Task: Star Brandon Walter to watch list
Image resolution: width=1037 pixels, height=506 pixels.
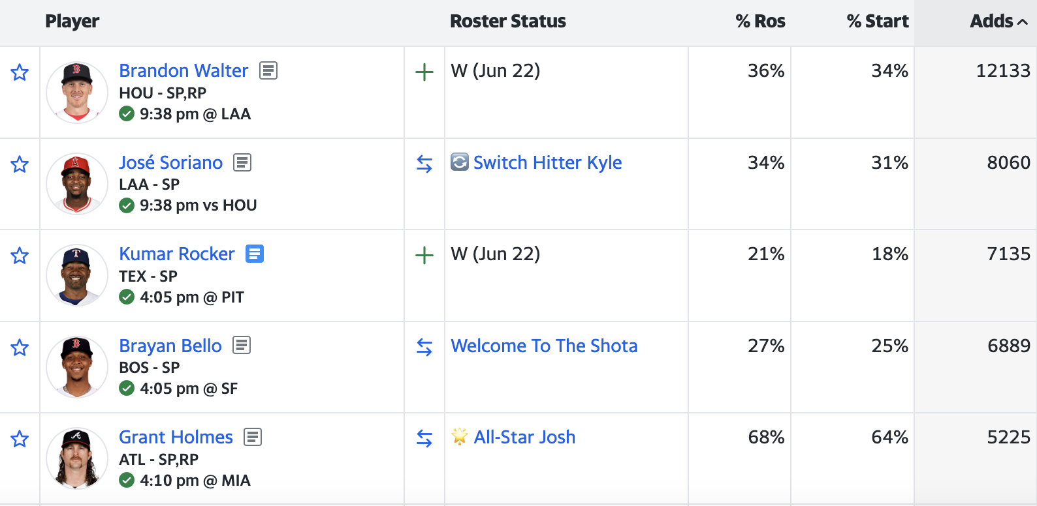Action: click(20, 72)
